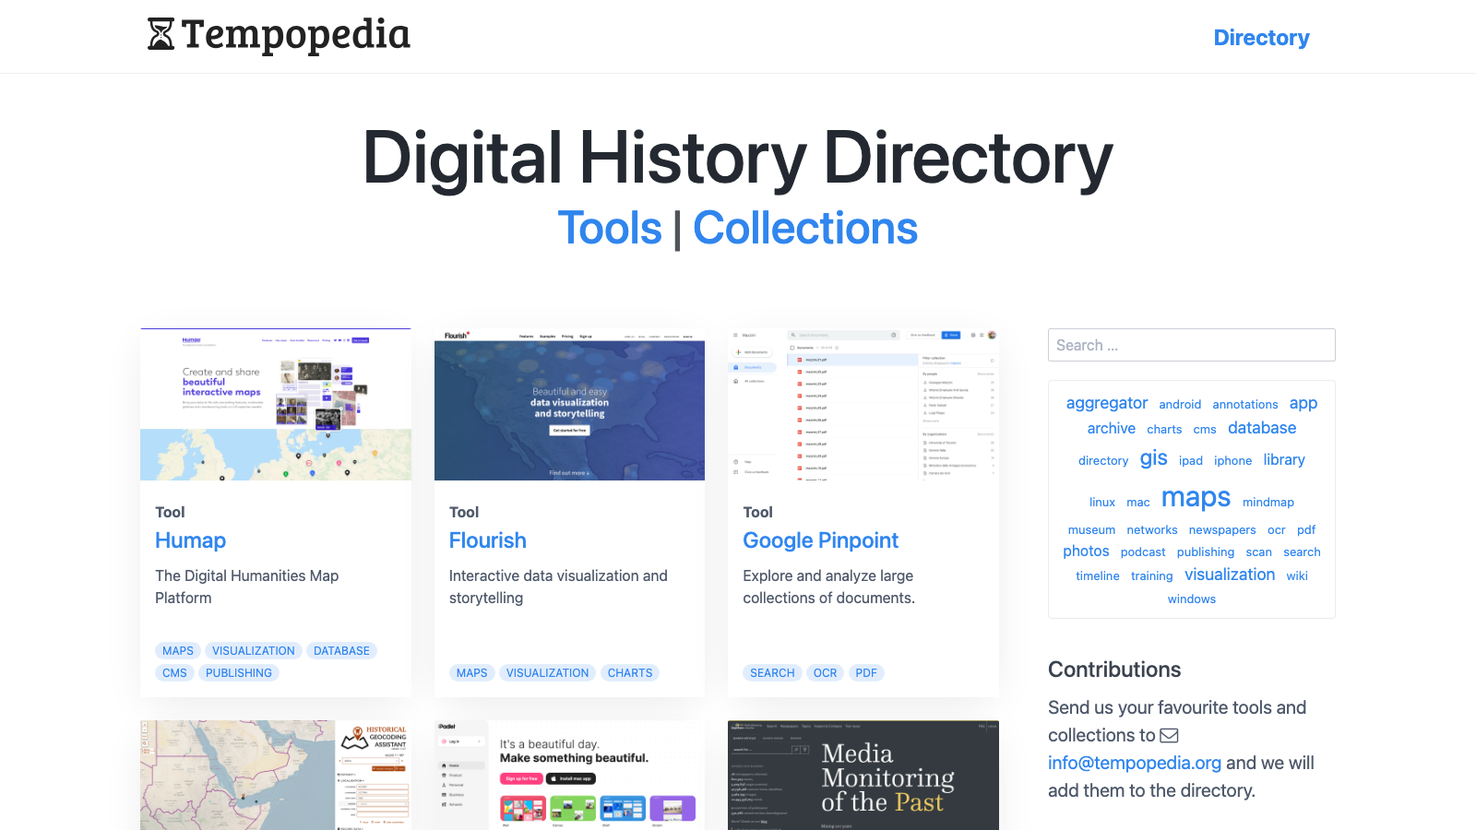Switch to the Tools view
Screen dimensions: 1476x830
coord(610,228)
